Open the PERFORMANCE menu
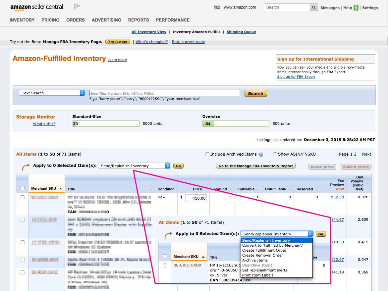388x291 pixels. click(x=173, y=20)
